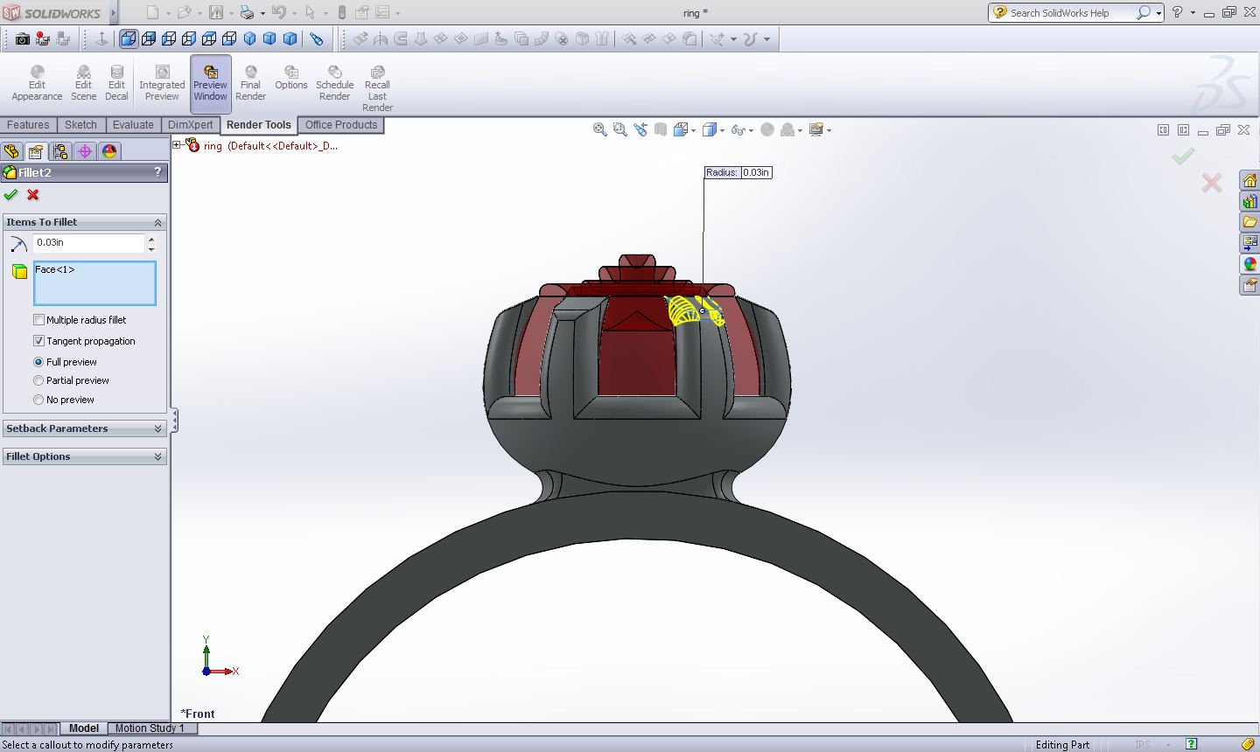This screenshot has width=1260, height=752.
Task: Switch to Features tab
Action: 28,125
